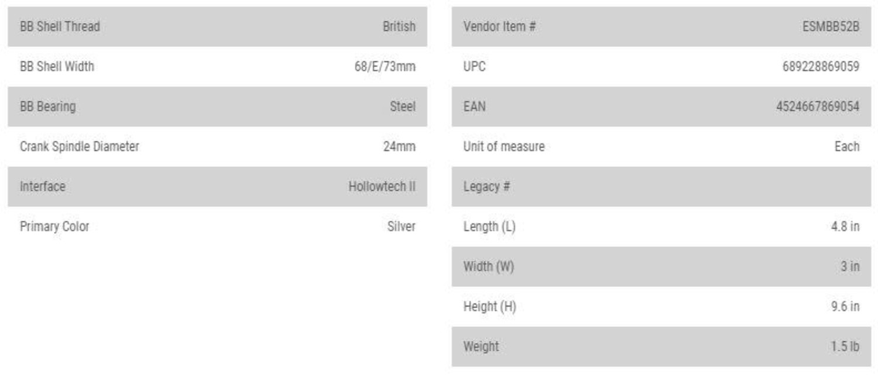Click the 68/E/73mm shell width value
878x380 pixels.
pyautogui.click(x=385, y=66)
